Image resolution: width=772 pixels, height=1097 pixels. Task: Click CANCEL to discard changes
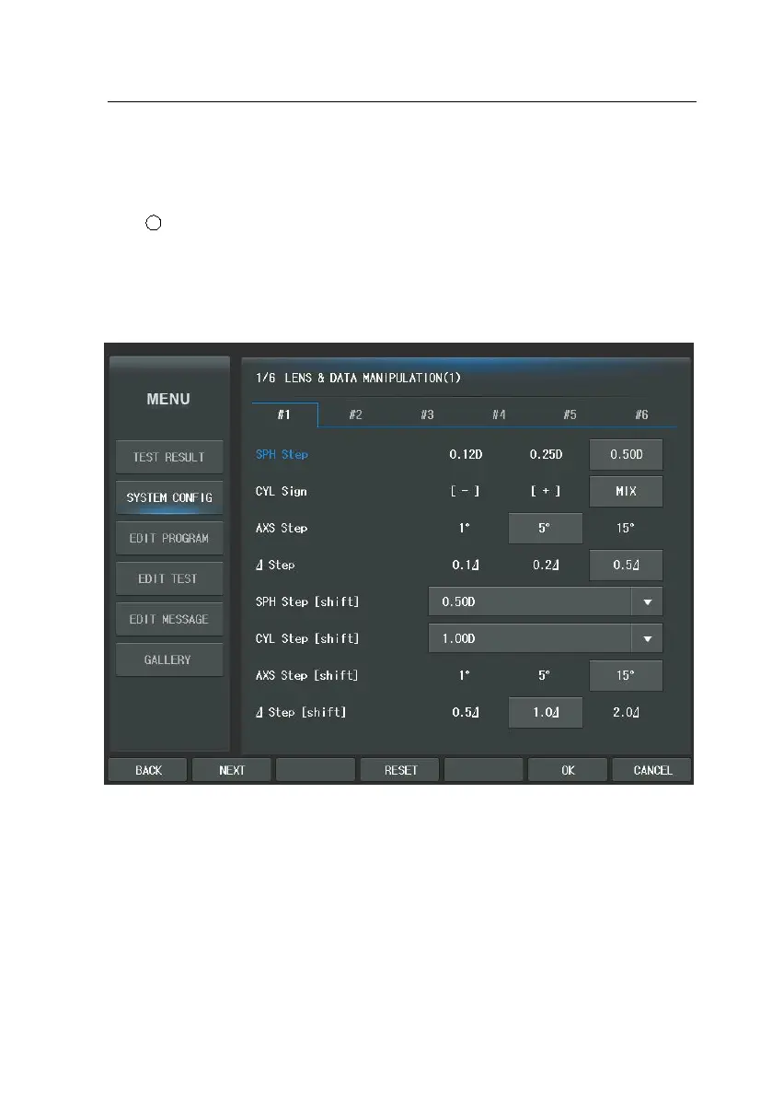(x=652, y=770)
